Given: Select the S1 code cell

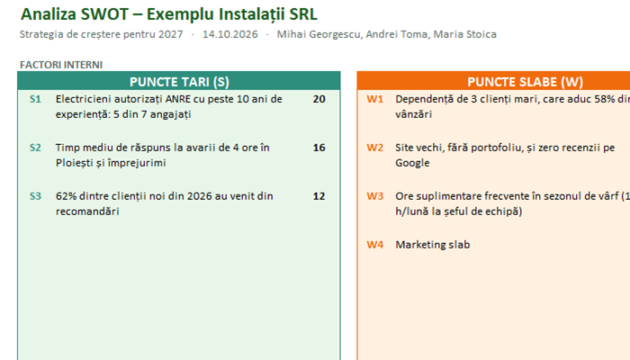Looking at the screenshot, I should point(35,99).
